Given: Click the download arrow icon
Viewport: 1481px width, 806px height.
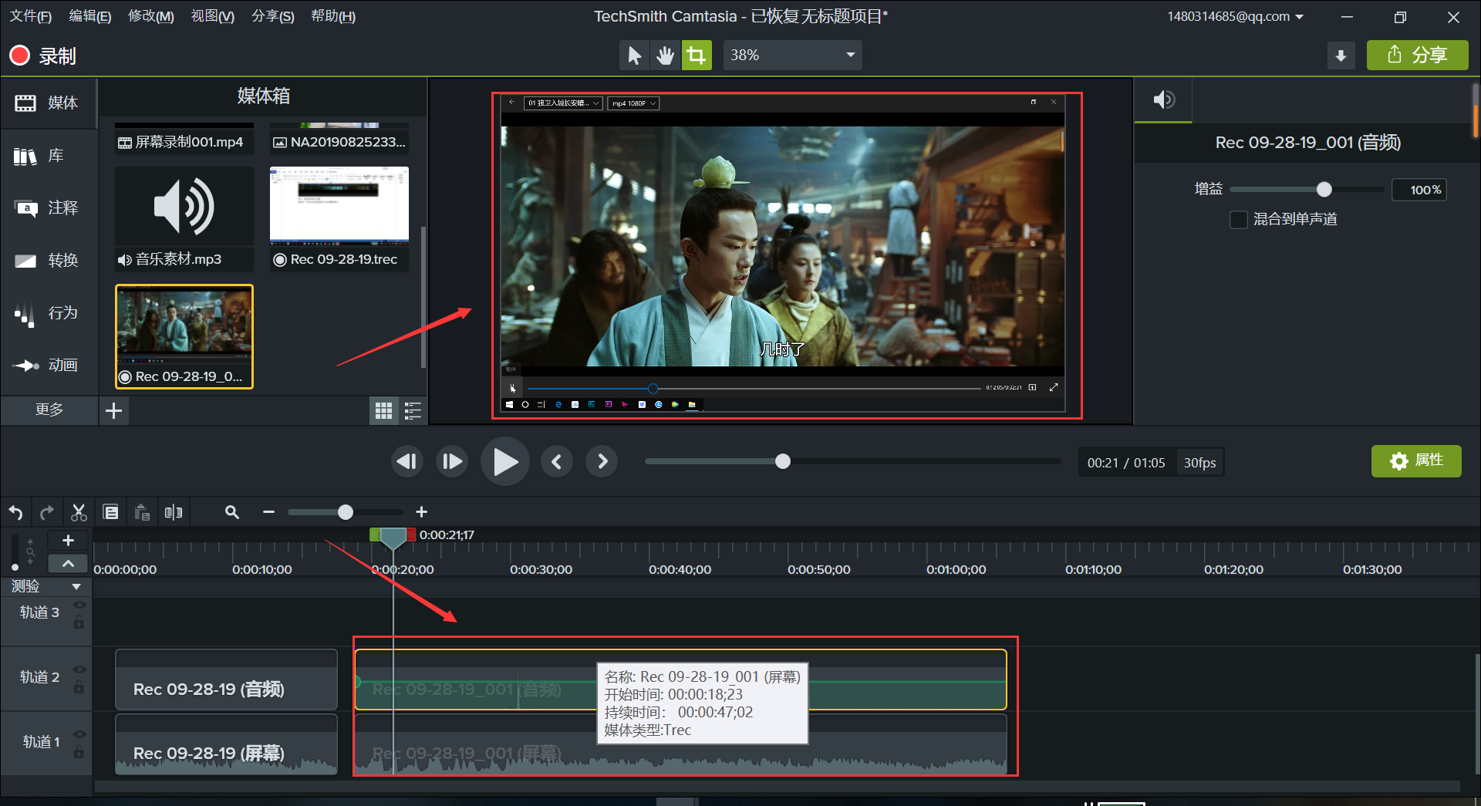Looking at the screenshot, I should coord(1341,56).
